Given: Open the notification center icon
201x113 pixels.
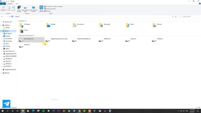Looking at the screenshot, I should coord(198,111).
